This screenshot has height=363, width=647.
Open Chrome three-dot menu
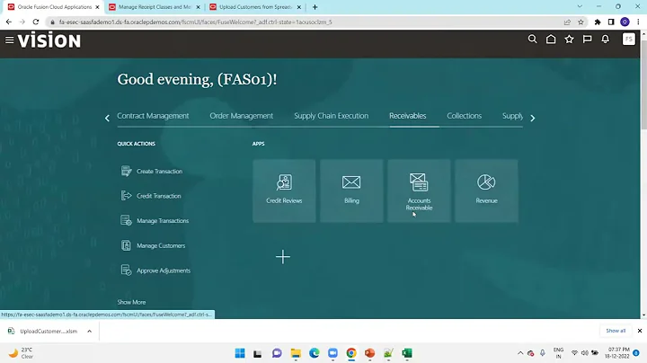(x=638, y=22)
